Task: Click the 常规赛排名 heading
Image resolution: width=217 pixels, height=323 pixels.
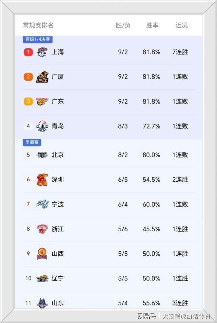Action: click(x=38, y=25)
